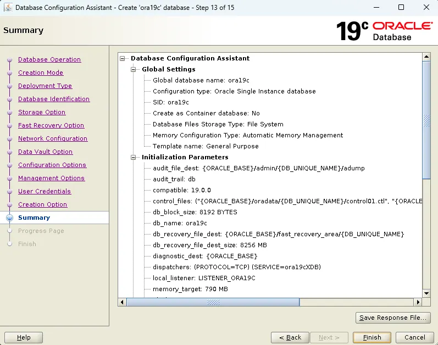Click the Back button
Screen dimensions: 438x345
point(290,337)
